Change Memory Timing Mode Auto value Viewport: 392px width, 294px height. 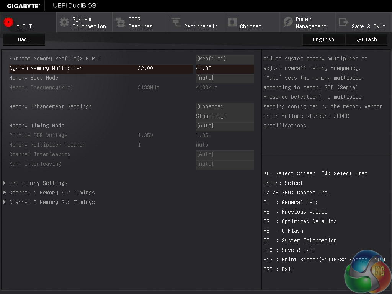pyautogui.click(x=225, y=126)
